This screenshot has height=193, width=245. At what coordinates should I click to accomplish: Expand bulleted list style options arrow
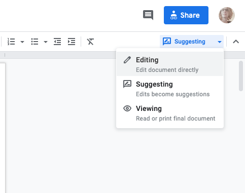pos(46,42)
